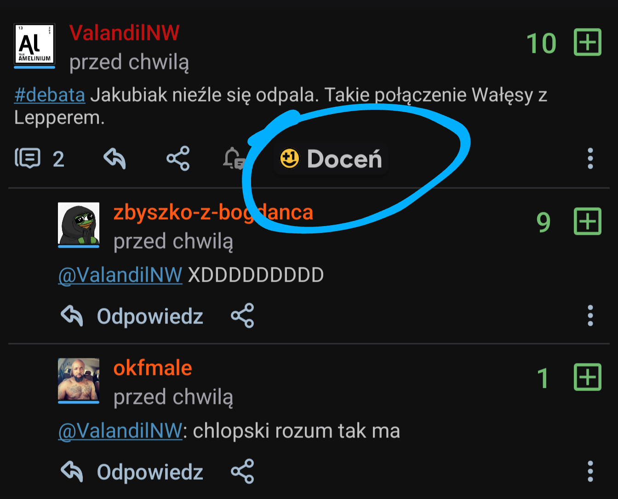View okfmale's avatar picture
Image resolution: width=618 pixels, height=499 pixels.
79,379
